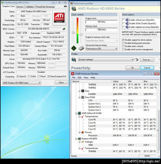Switch to the Validation tab in GPU-Z
161x164 pixels.
point(30,7)
